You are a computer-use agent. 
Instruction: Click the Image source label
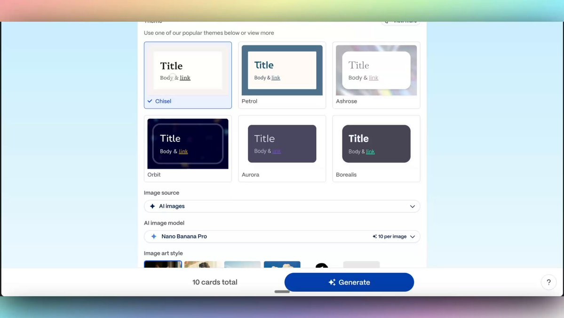pos(161,193)
